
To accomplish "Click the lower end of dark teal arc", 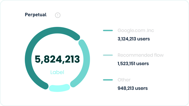I will [45, 86].
